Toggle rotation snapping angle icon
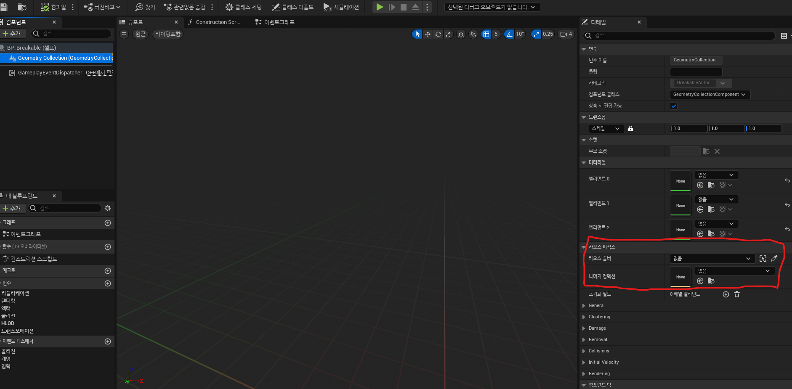 509,34
